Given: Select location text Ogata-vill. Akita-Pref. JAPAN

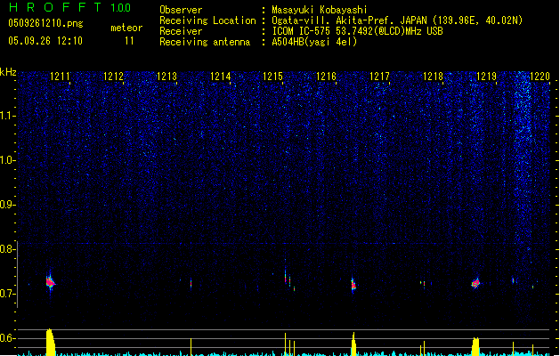Looking at the screenshot, I should click(x=349, y=20).
